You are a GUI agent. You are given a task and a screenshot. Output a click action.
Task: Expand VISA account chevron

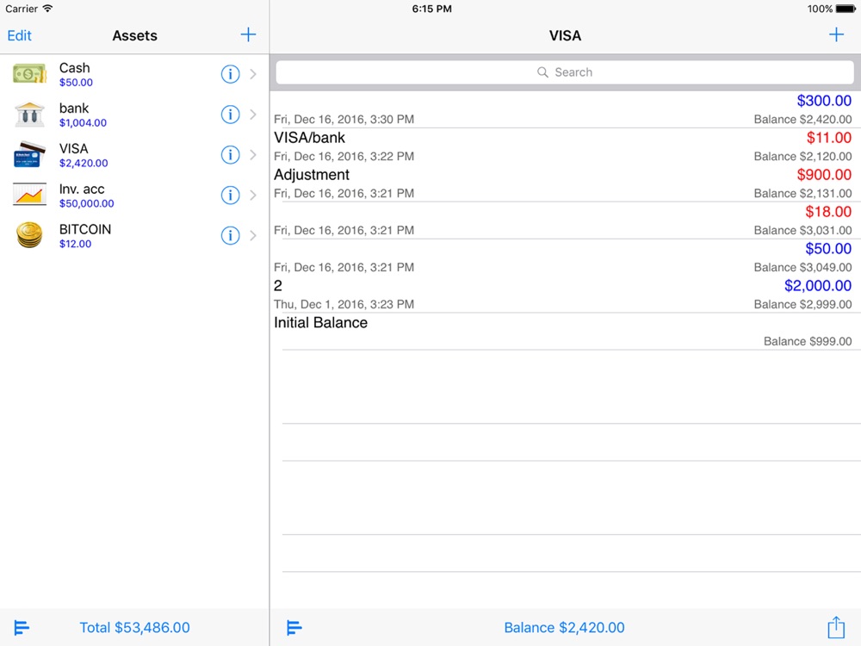pos(253,154)
